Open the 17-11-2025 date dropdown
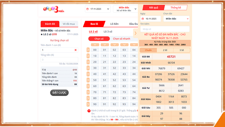The height and width of the screenshot is (127, 225). tap(98, 9)
